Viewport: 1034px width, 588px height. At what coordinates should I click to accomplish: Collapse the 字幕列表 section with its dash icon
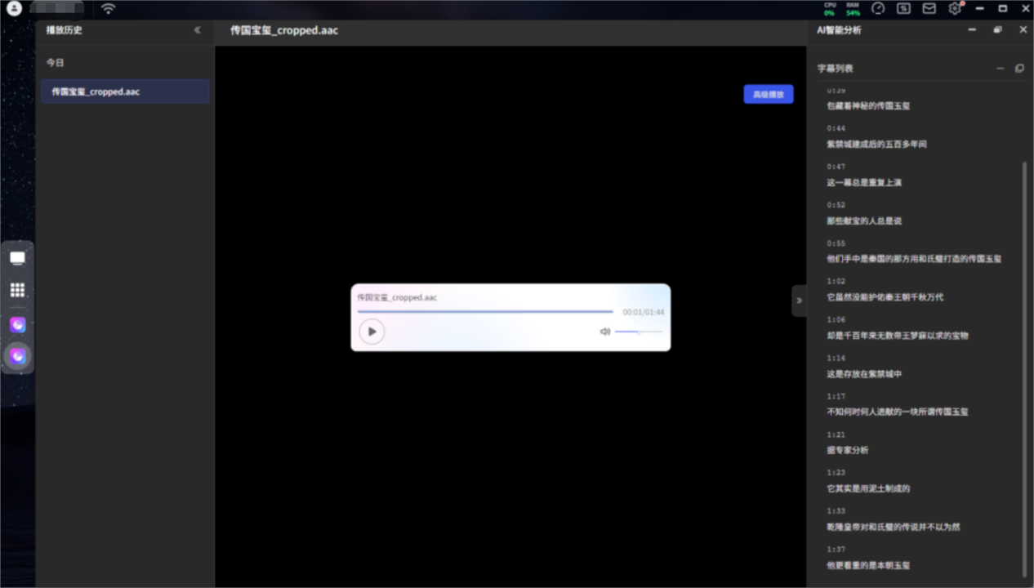1000,69
